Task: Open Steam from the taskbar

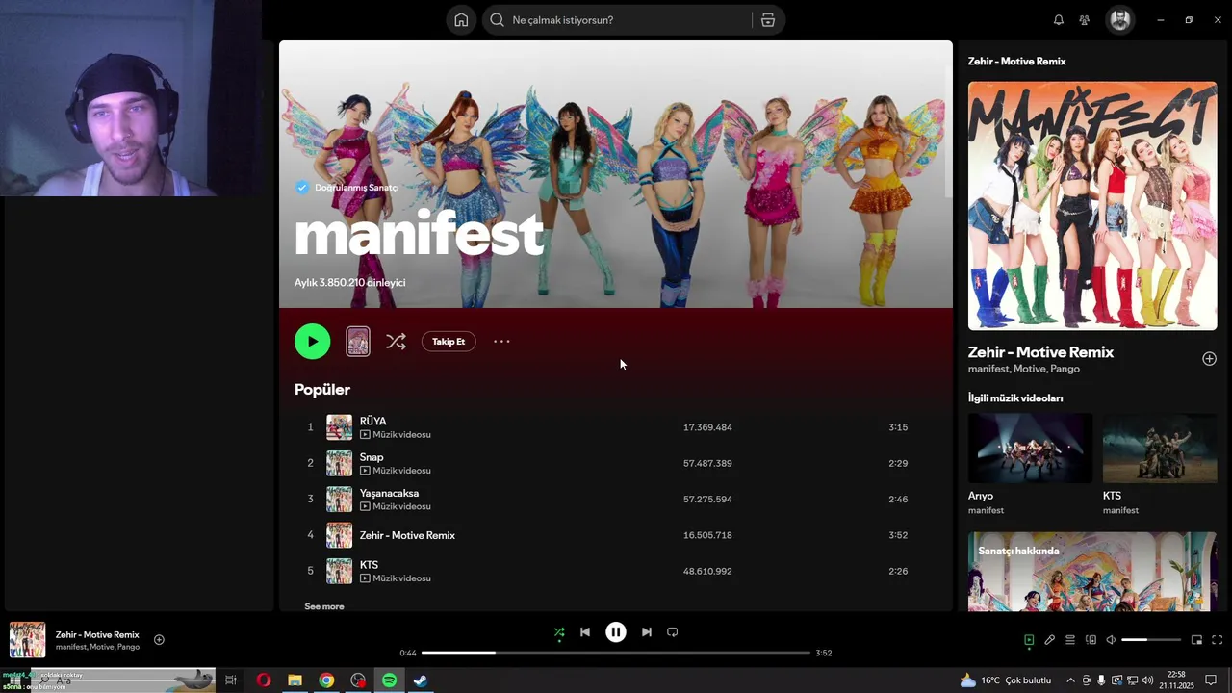Action: click(421, 680)
